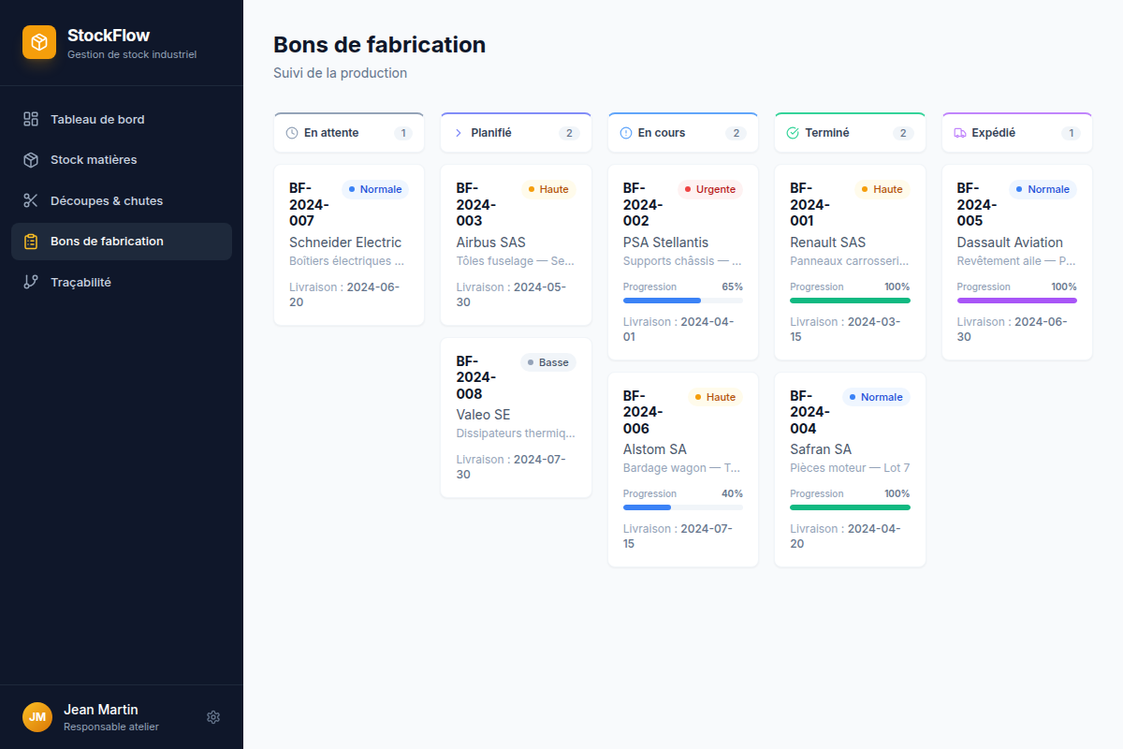Open card BF-2024-001 Renault SAS
The width and height of the screenshot is (1123, 749).
tap(850, 262)
